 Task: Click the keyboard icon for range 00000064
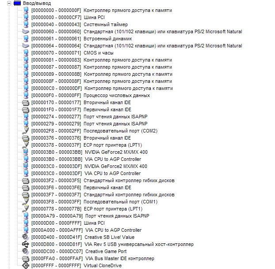26,46
